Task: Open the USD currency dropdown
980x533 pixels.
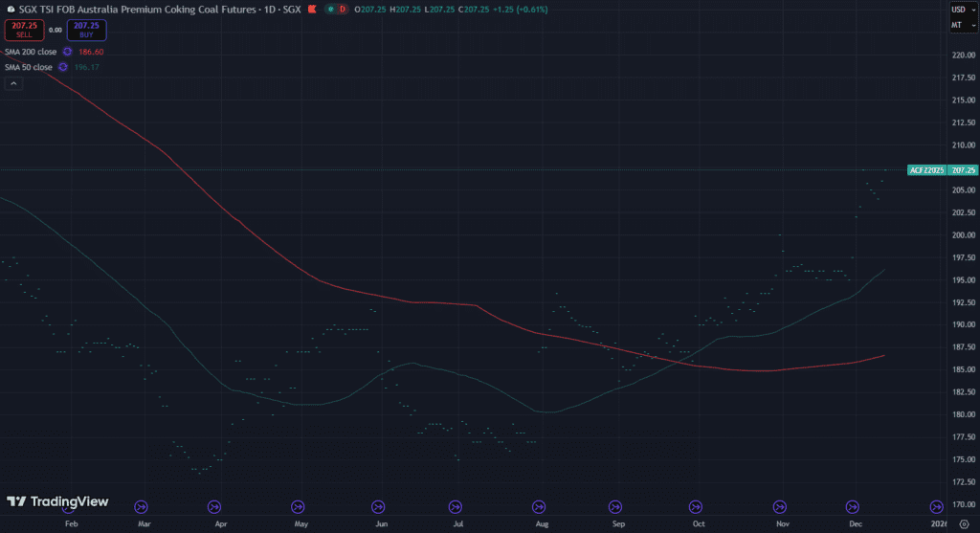Action: point(958,10)
